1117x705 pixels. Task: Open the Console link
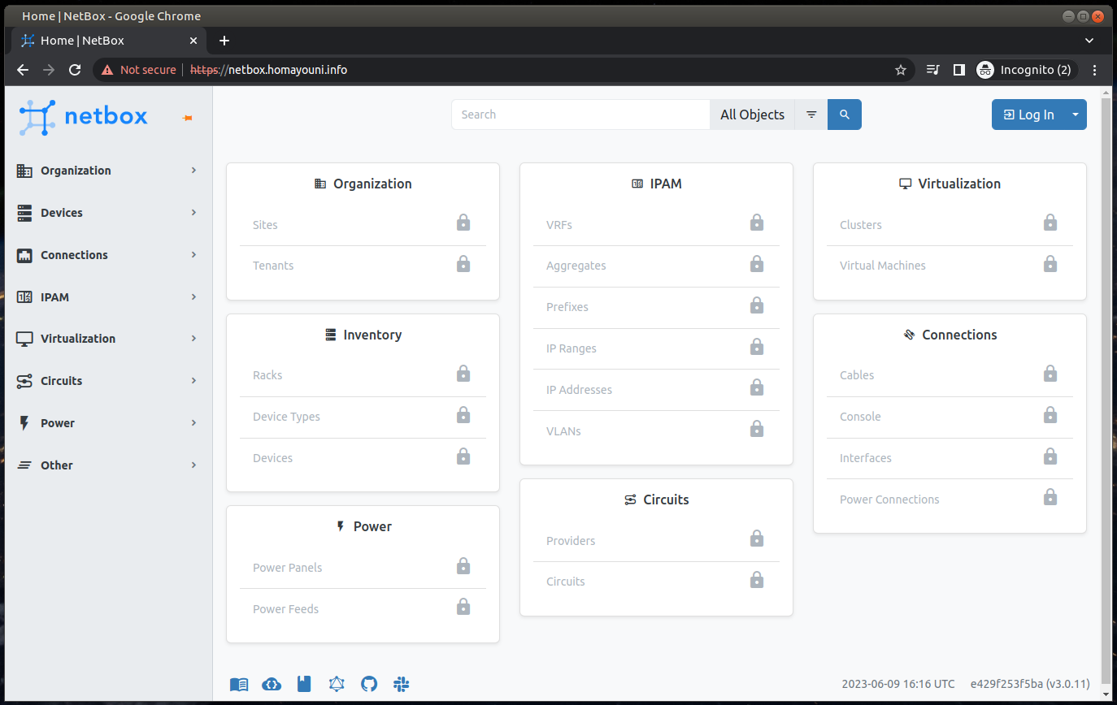point(860,417)
